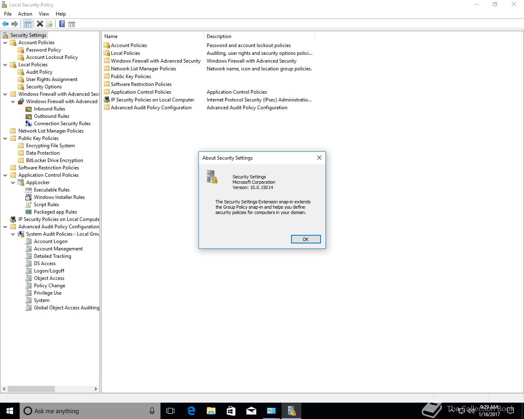
Task: Select Privilege Use audit category
Action: click(47, 293)
